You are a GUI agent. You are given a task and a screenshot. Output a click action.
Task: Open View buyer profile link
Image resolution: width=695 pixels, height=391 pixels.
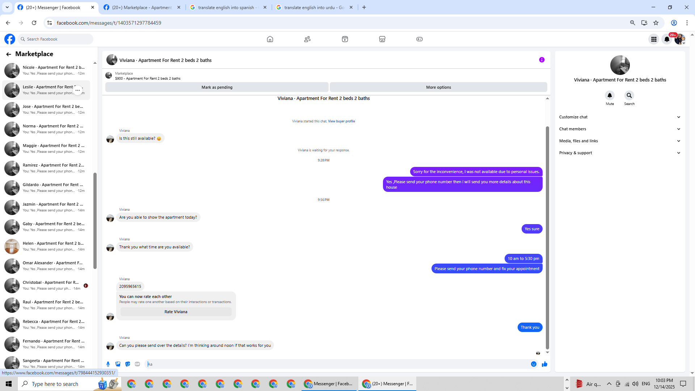tap(341, 121)
